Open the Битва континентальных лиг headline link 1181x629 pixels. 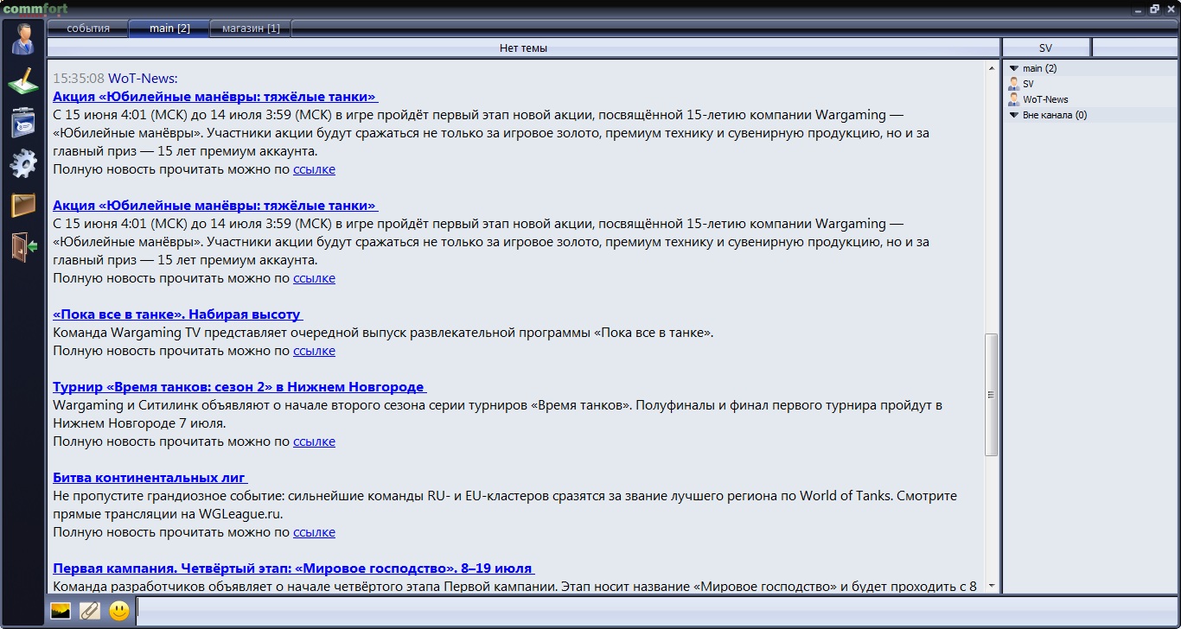click(149, 478)
